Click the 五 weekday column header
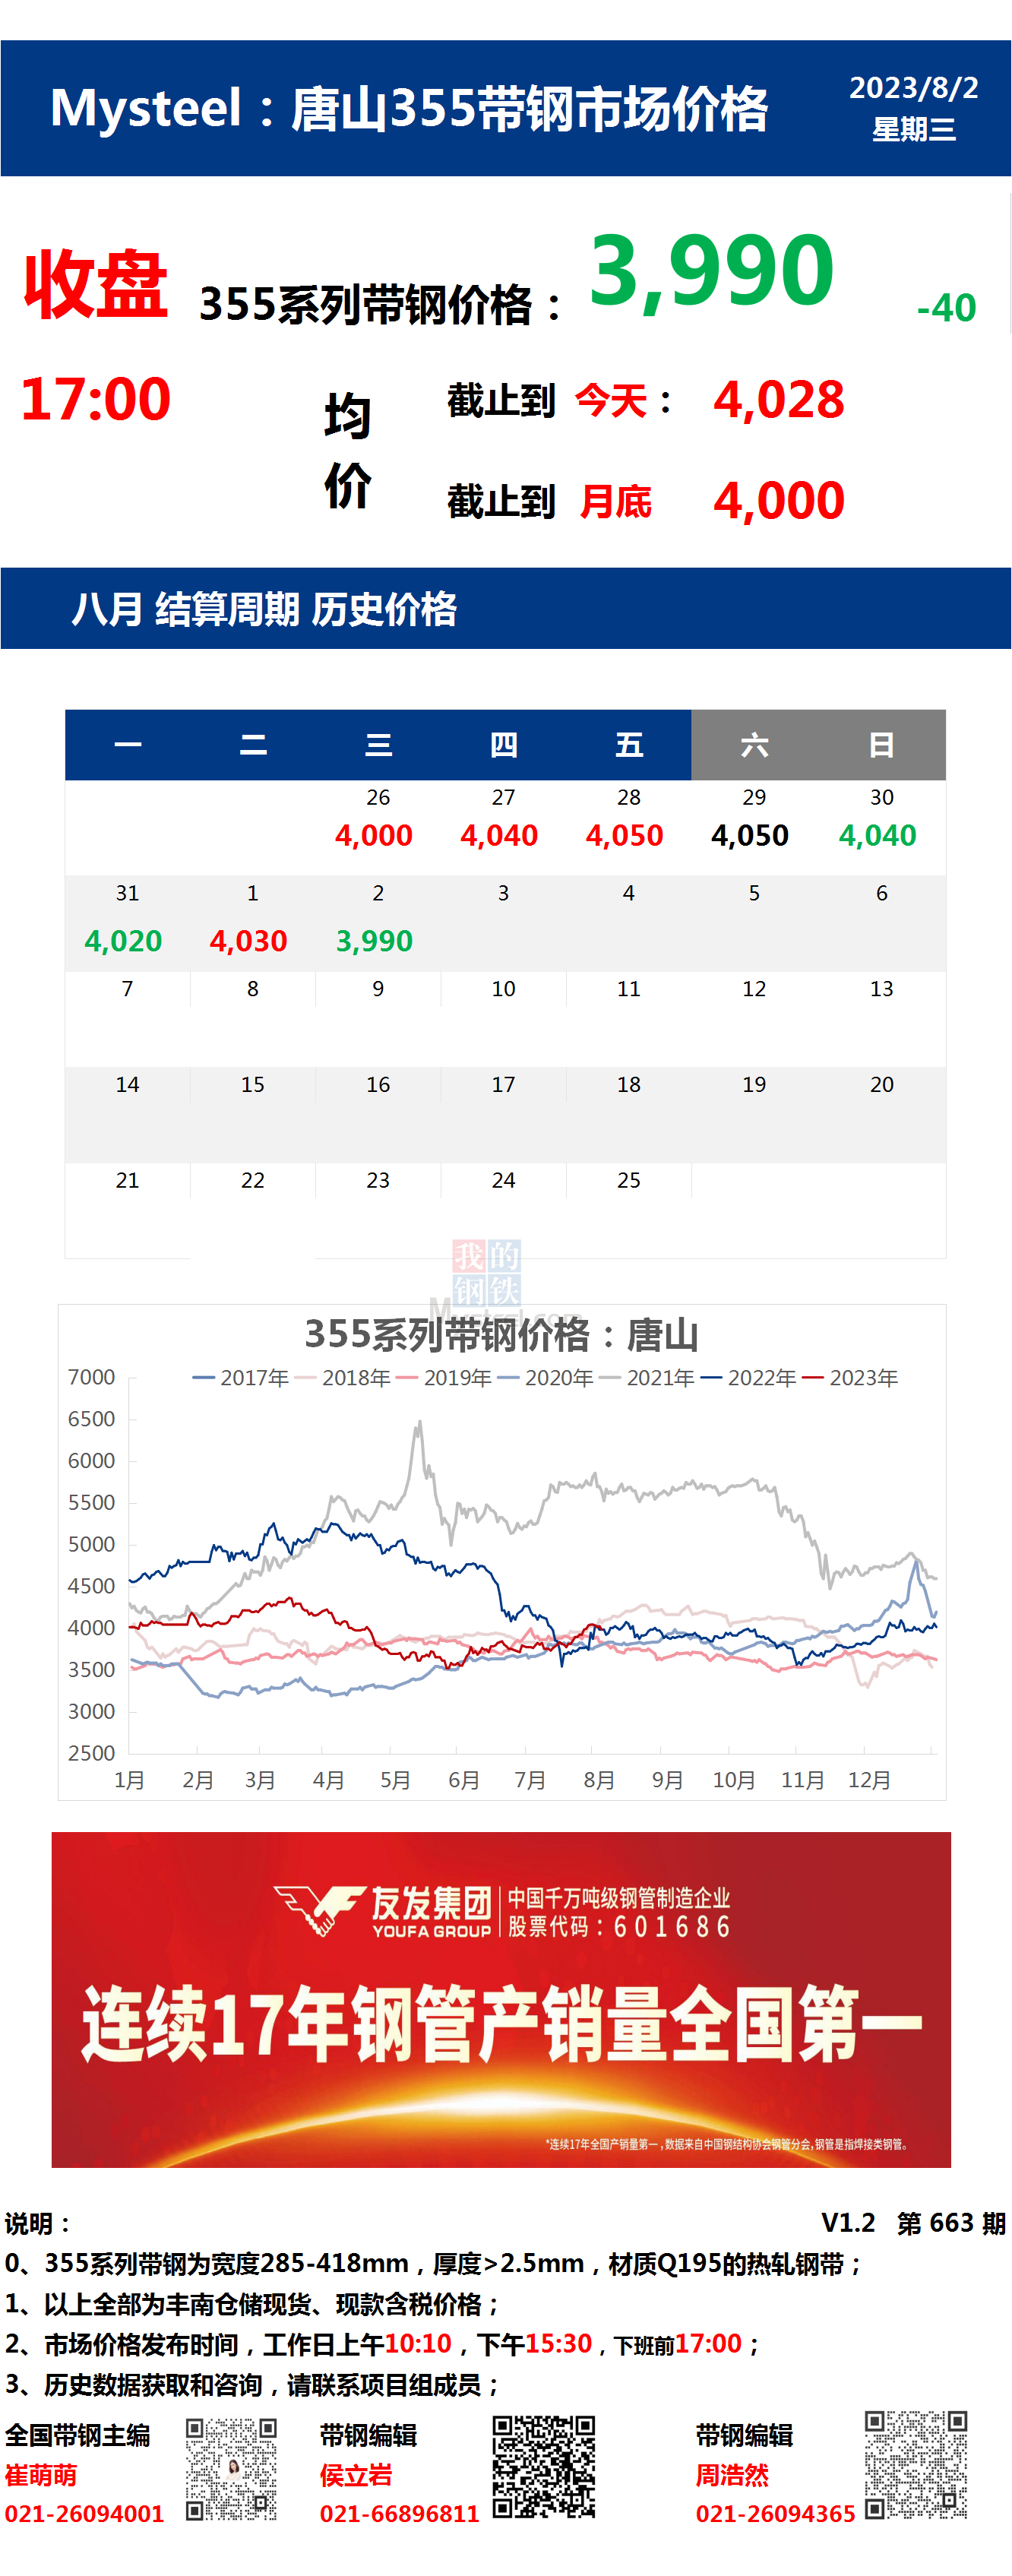1012x2576 pixels. [629, 745]
